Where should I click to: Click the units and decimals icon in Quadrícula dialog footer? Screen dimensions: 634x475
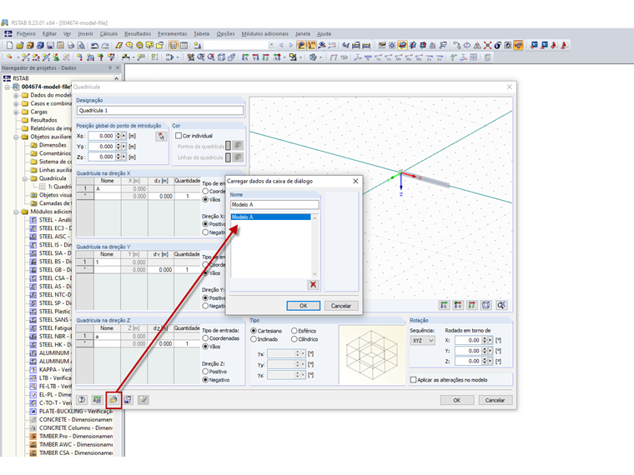[97, 400]
